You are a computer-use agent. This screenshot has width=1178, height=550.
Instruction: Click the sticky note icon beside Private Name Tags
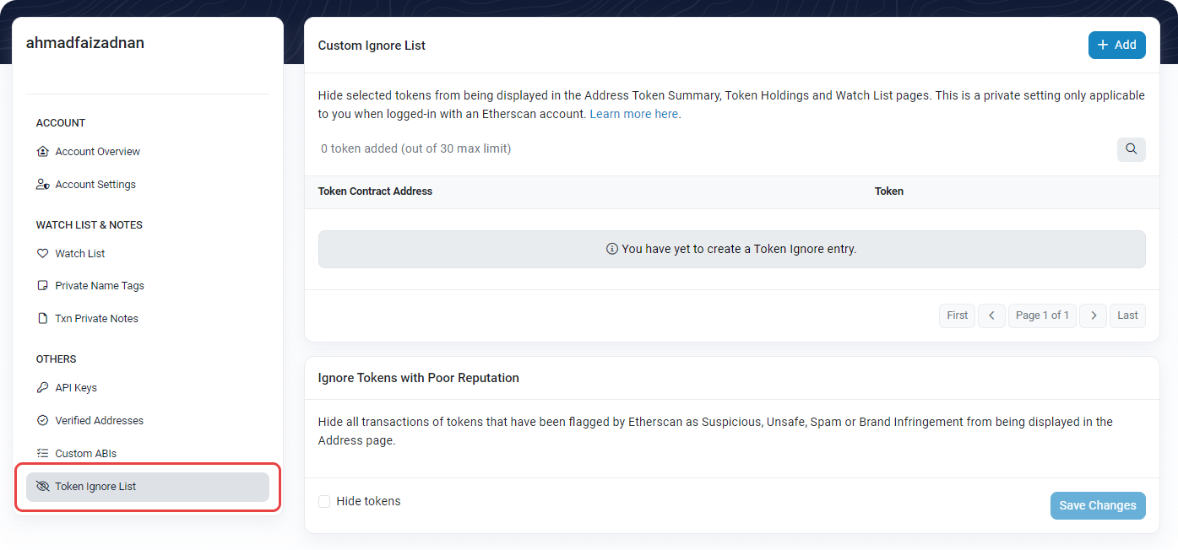tap(43, 286)
